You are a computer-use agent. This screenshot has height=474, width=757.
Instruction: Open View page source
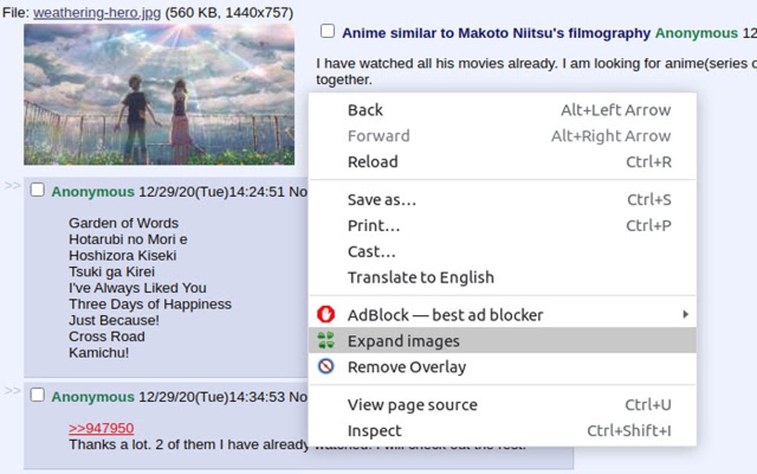tap(412, 405)
